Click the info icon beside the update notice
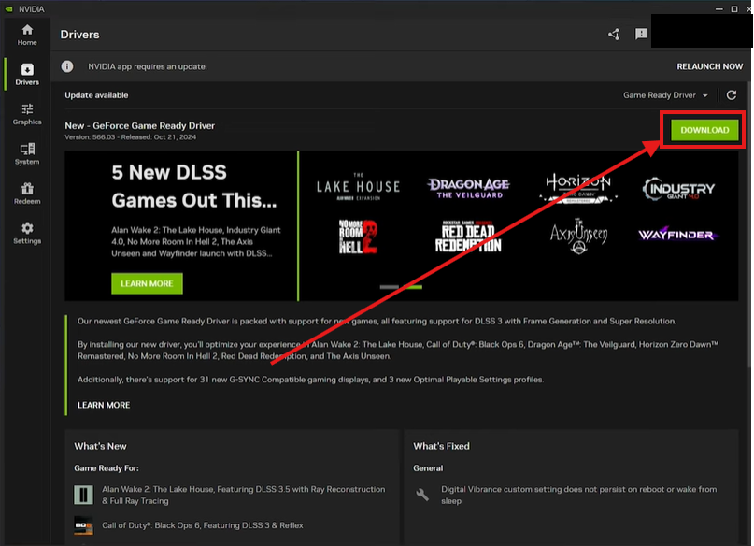 [66, 65]
